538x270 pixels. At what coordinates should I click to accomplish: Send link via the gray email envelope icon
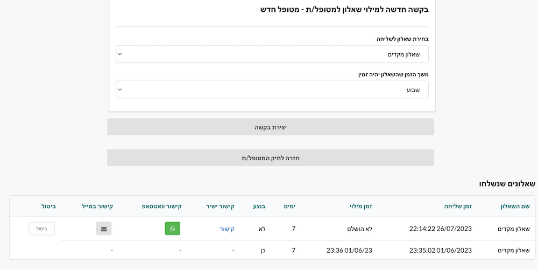pyautogui.click(x=104, y=229)
